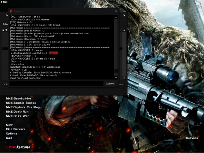The width and height of the screenshot is (204, 153).
Task: Click the shield icon column header
Action: (x=6, y=30)
